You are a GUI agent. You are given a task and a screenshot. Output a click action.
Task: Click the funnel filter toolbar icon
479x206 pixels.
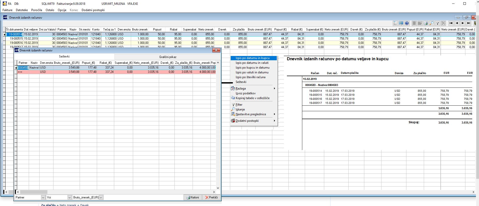(438, 23)
